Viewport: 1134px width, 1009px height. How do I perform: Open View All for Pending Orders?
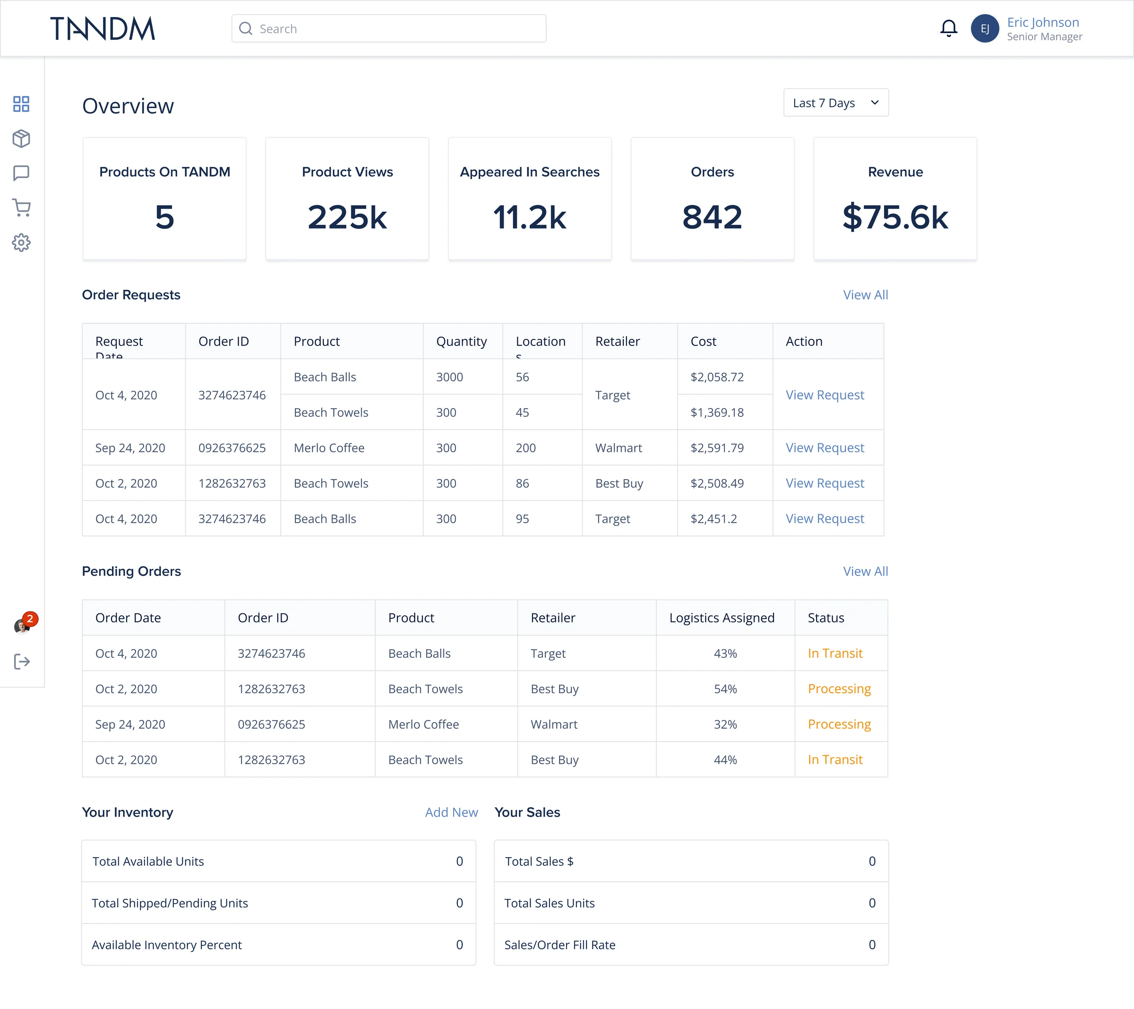865,571
